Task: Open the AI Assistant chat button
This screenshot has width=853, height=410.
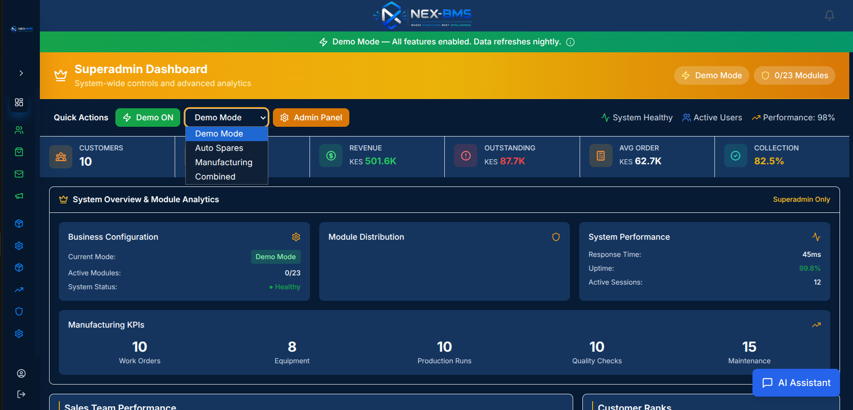Action: [796, 383]
